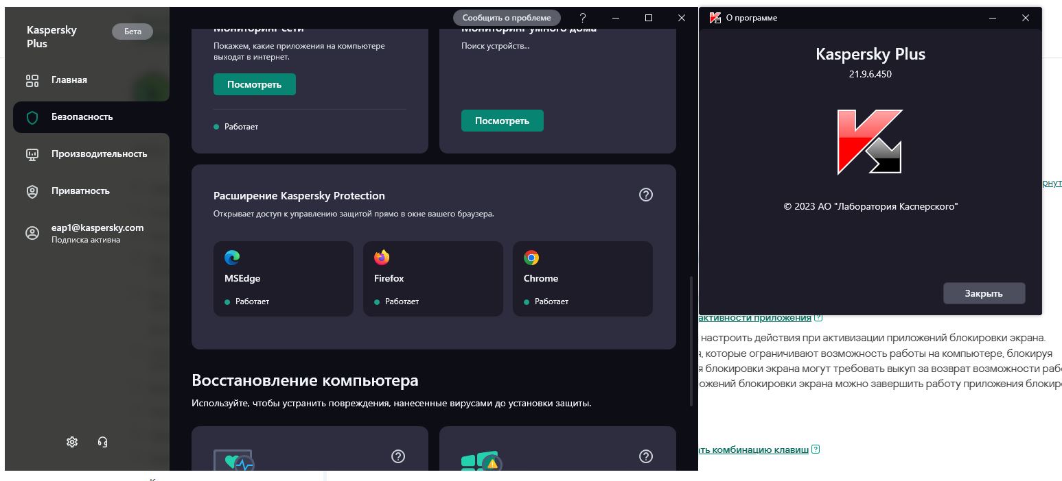Image resolution: width=1062 pixels, height=481 pixels.
Task: Open the комбинацию клавиш link in background window
Action: tap(754, 449)
